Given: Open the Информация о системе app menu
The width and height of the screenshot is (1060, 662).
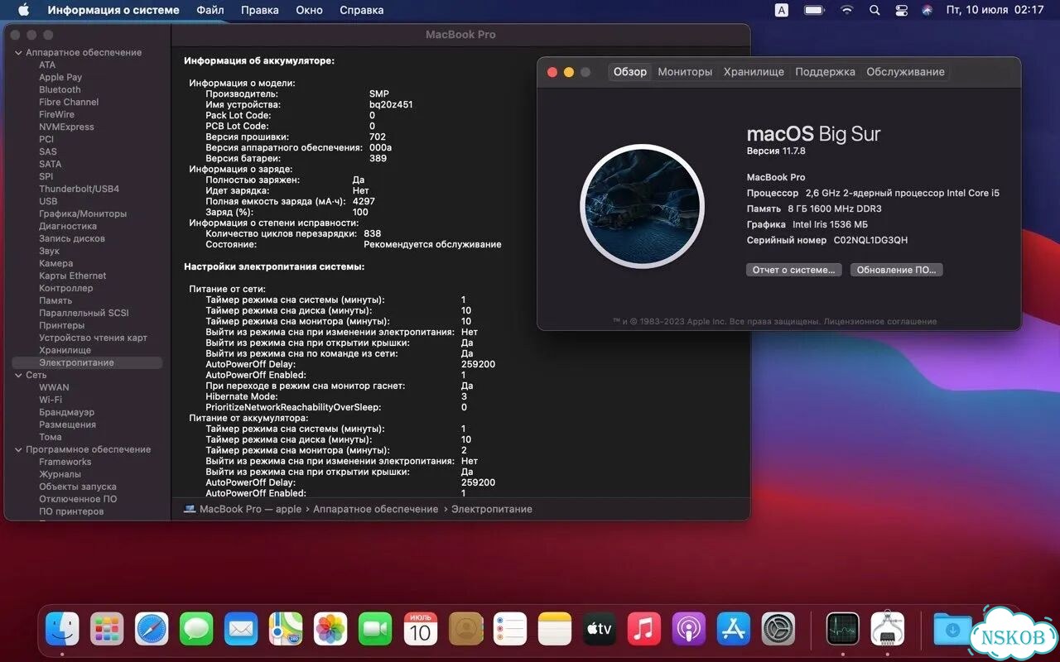Looking at the screenshot, I should [113, 10].
